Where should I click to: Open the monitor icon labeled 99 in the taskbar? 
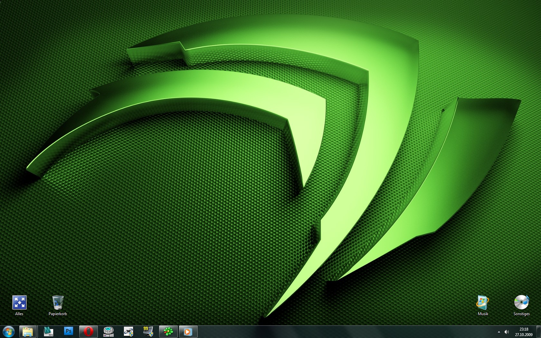tap(148, 332)
